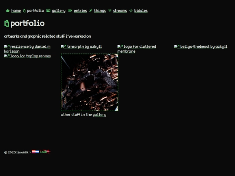Go to the home page link
This screenshot has height=176, width=235.
coord(16,10)
